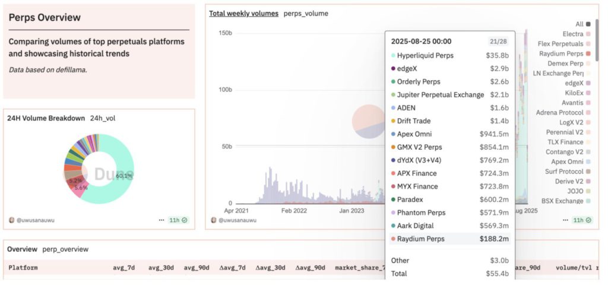Click the 11h refresh badge on weekly volumes chart
Image resolution: width=608 pixels, height=285 pixels.
(x=582, y=220)
